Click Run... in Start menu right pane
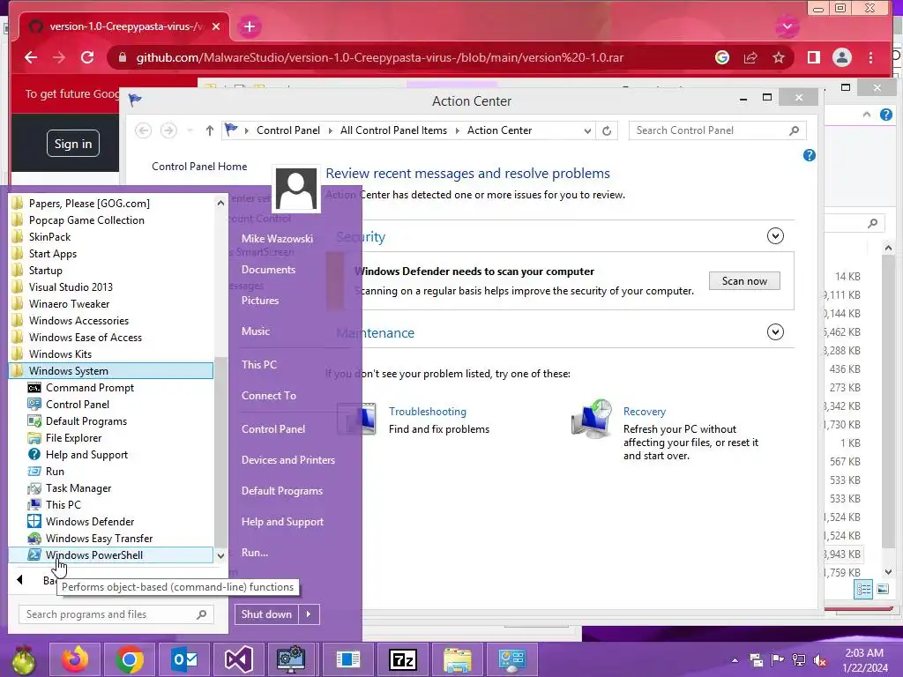The height and width of the screenshot is (677, 903). (255, 553)
